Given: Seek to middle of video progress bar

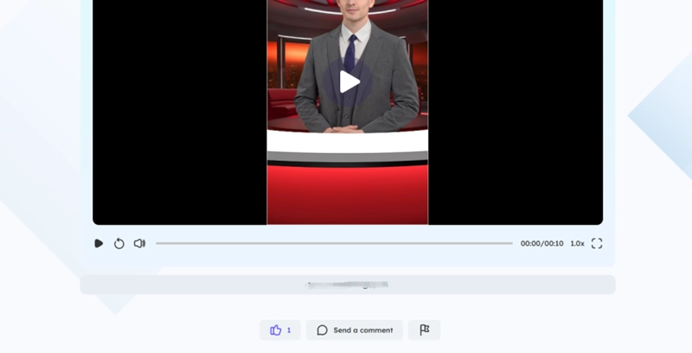Looking at the screenshot, I should pyautogui.click(x=334, y=244).
